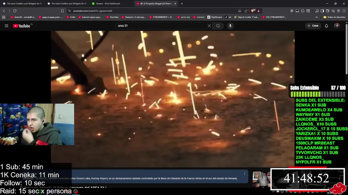Open Brave Leo AI sparkle icon
Screen dimensions: 348x195
333,11
